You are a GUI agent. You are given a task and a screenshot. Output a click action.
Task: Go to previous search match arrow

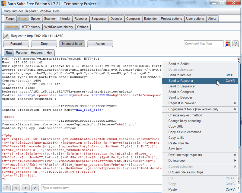point(16,188)
